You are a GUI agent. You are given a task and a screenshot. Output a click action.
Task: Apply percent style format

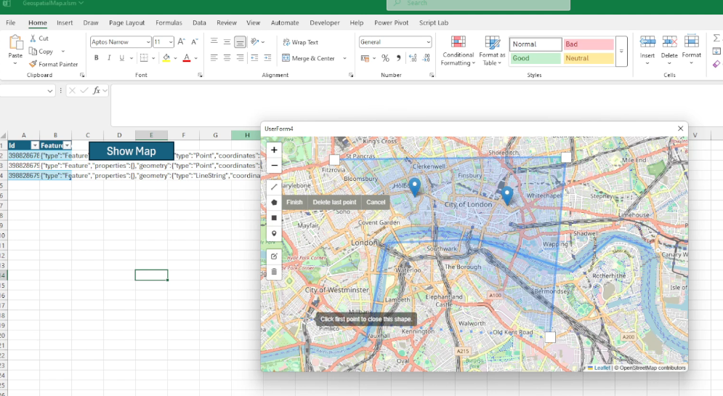(385, 58)
